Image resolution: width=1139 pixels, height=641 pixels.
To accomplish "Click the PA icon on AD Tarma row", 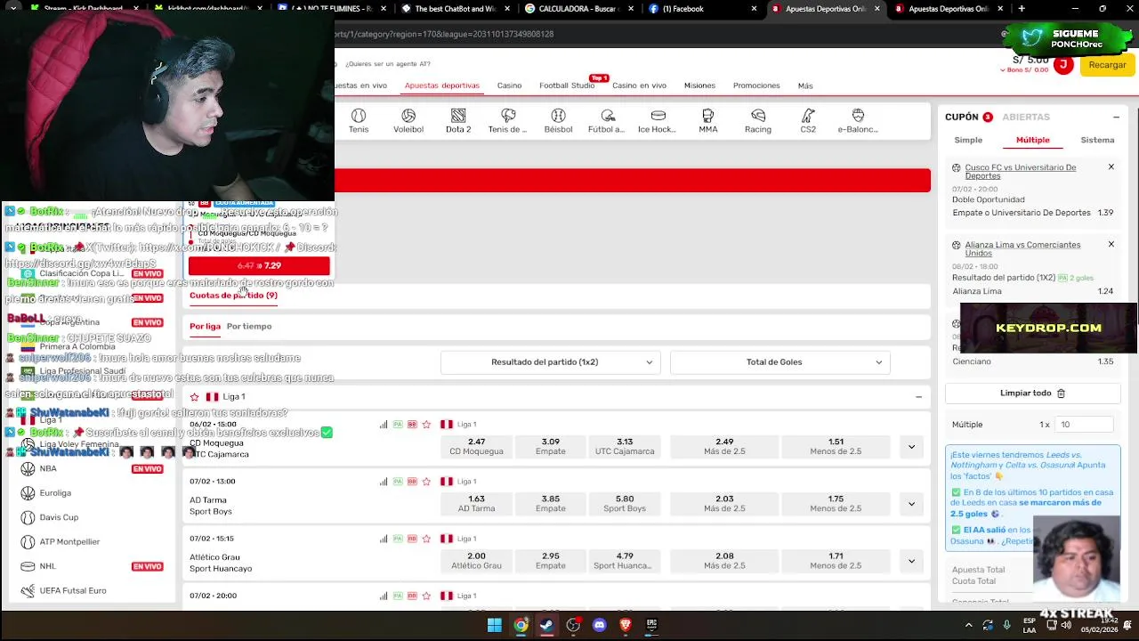I will (398, 482).
